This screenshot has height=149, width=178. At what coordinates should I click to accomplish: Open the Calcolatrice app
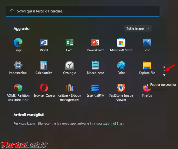click(44, 68)
